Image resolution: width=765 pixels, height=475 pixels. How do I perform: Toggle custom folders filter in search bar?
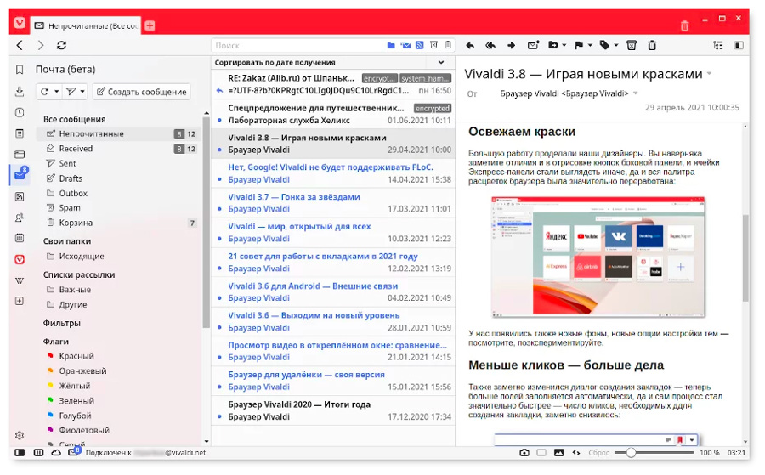pyautogui.click(x=391, y=45)
